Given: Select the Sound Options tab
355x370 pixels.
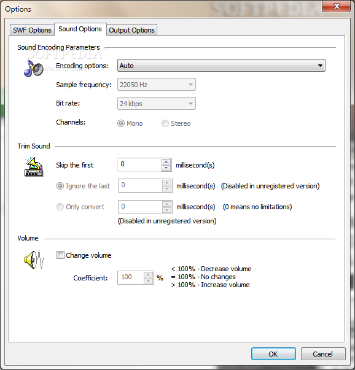Looking at the screenshot, I should tap(80, 29).
